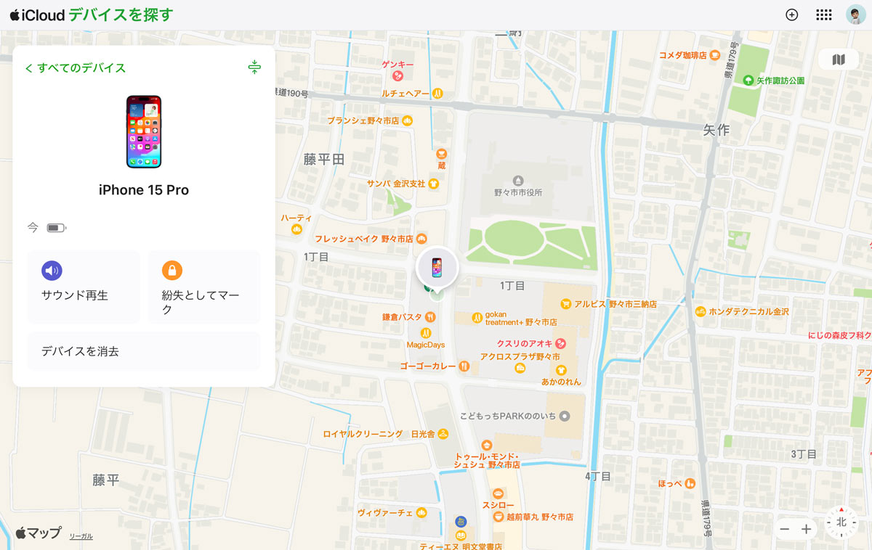Select the 野々市市役所 city hall marker
This screenshot has height=550, width=872.
518,180
